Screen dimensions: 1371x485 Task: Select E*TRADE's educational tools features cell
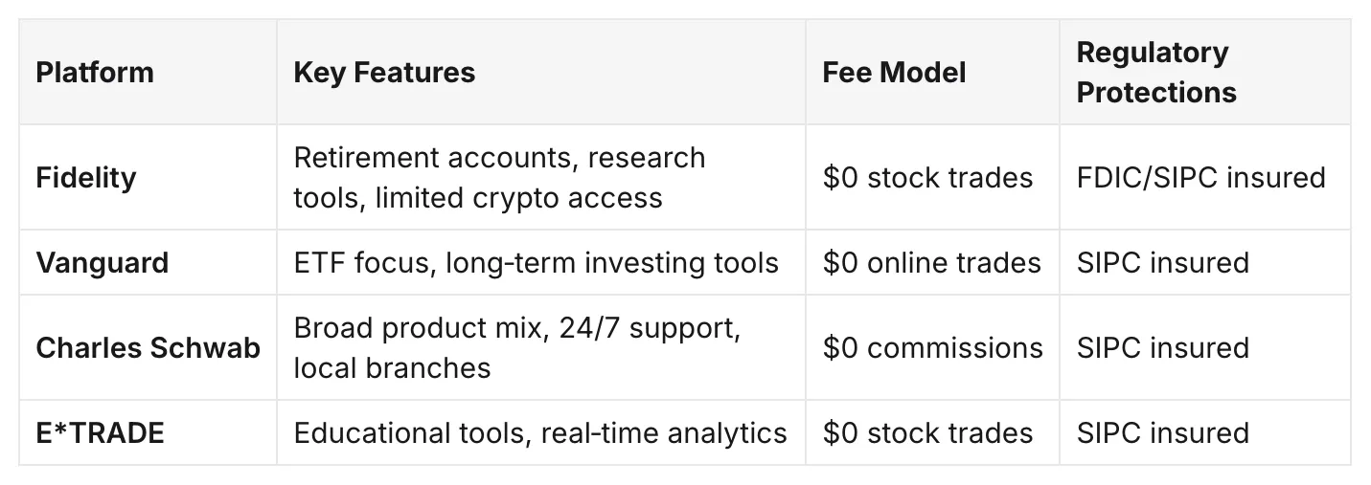tap(540, 432)
